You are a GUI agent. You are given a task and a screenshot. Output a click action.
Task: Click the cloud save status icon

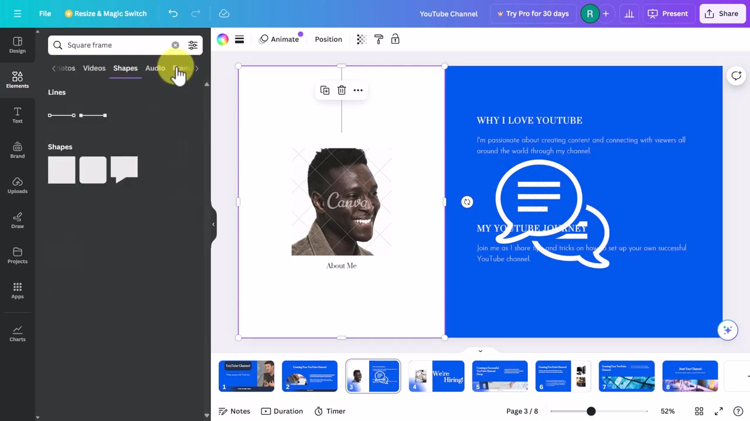(x=224, y=13)
